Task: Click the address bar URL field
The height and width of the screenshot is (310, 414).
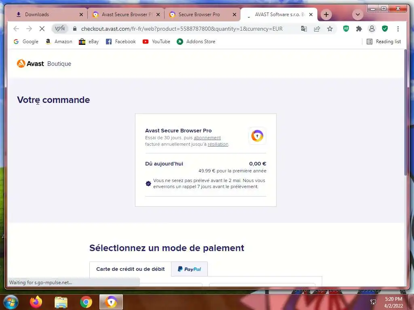Action: pos(182,29)
